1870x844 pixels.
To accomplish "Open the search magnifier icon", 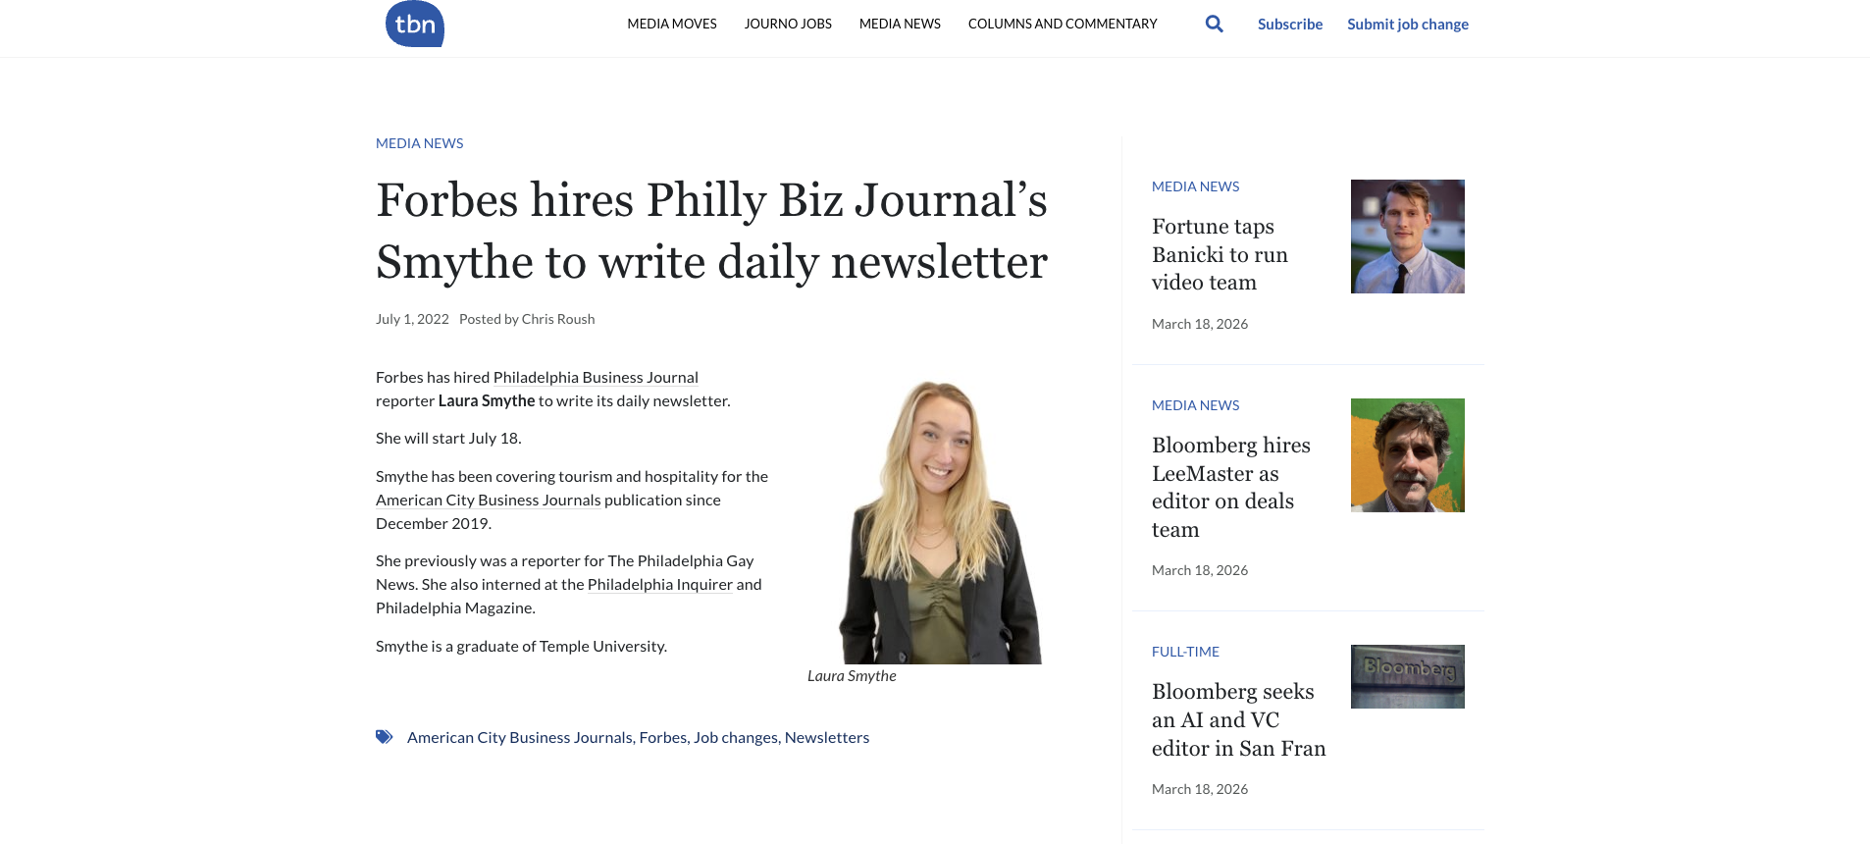I will point(1214,24).
